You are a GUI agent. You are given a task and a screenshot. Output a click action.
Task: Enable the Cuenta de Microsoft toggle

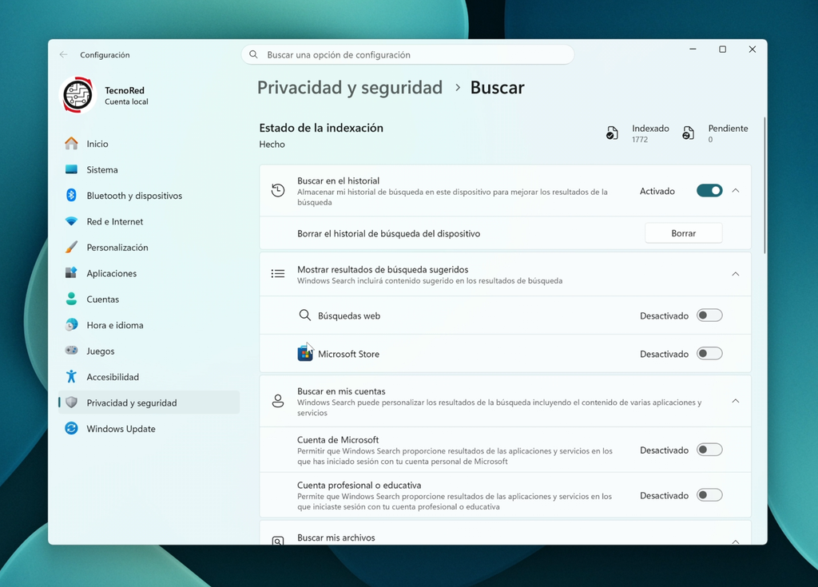point(709,450)
